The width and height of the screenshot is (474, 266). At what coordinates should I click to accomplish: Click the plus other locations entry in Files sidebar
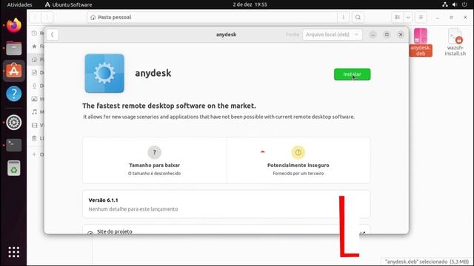pyautogui.click(x=35, y=154)
